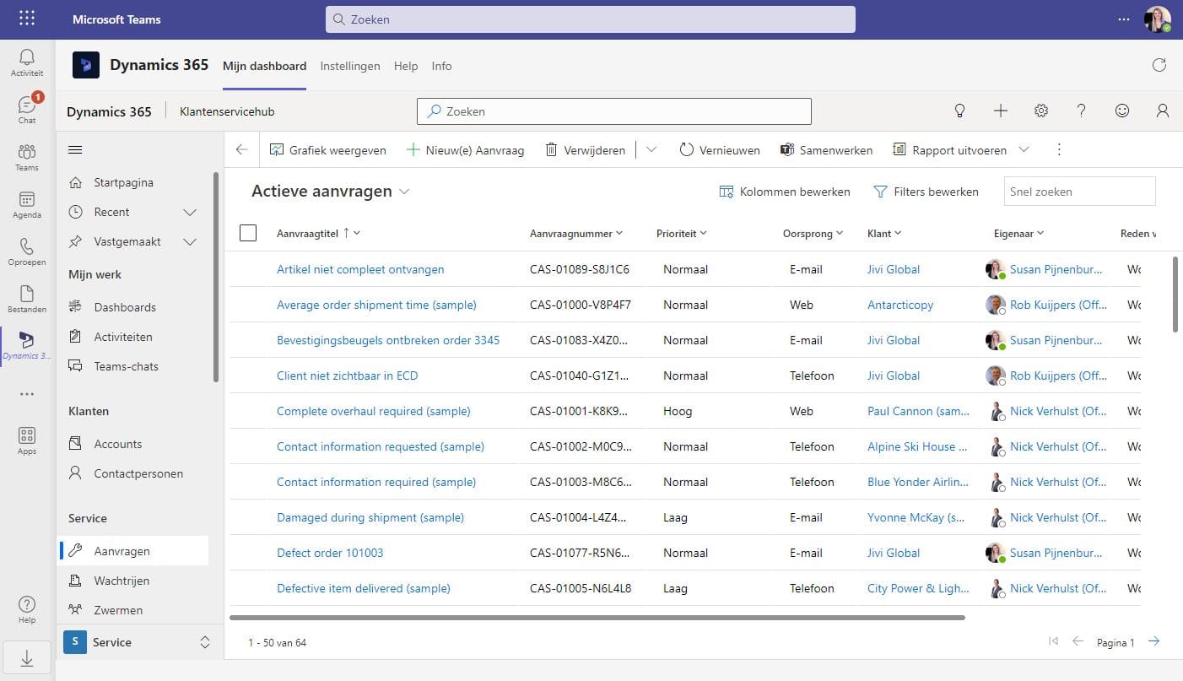The width and height of the screenshot is (1183, 681).
Task: Click Filters bewerken
Action: click(926, 192)
